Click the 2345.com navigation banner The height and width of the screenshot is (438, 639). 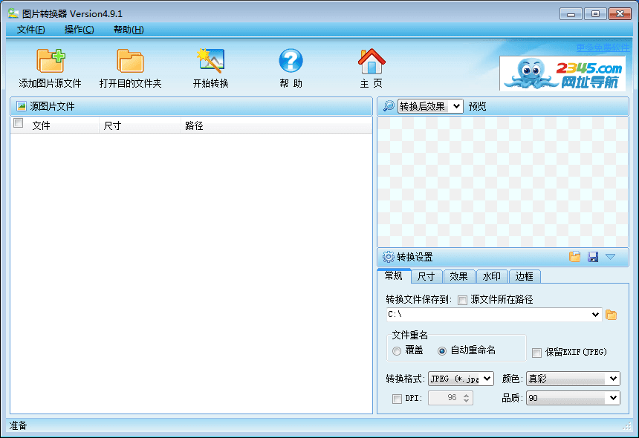(562, 73)
